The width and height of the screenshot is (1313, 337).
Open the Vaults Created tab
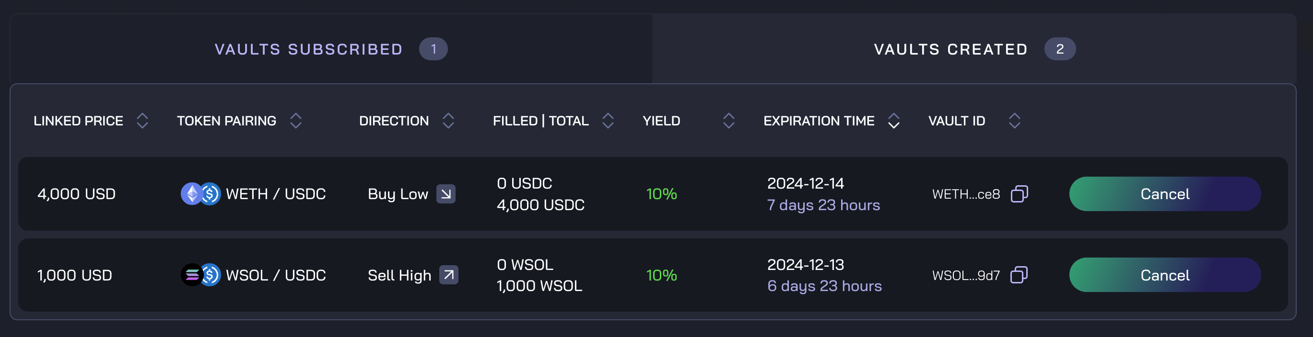950,49
